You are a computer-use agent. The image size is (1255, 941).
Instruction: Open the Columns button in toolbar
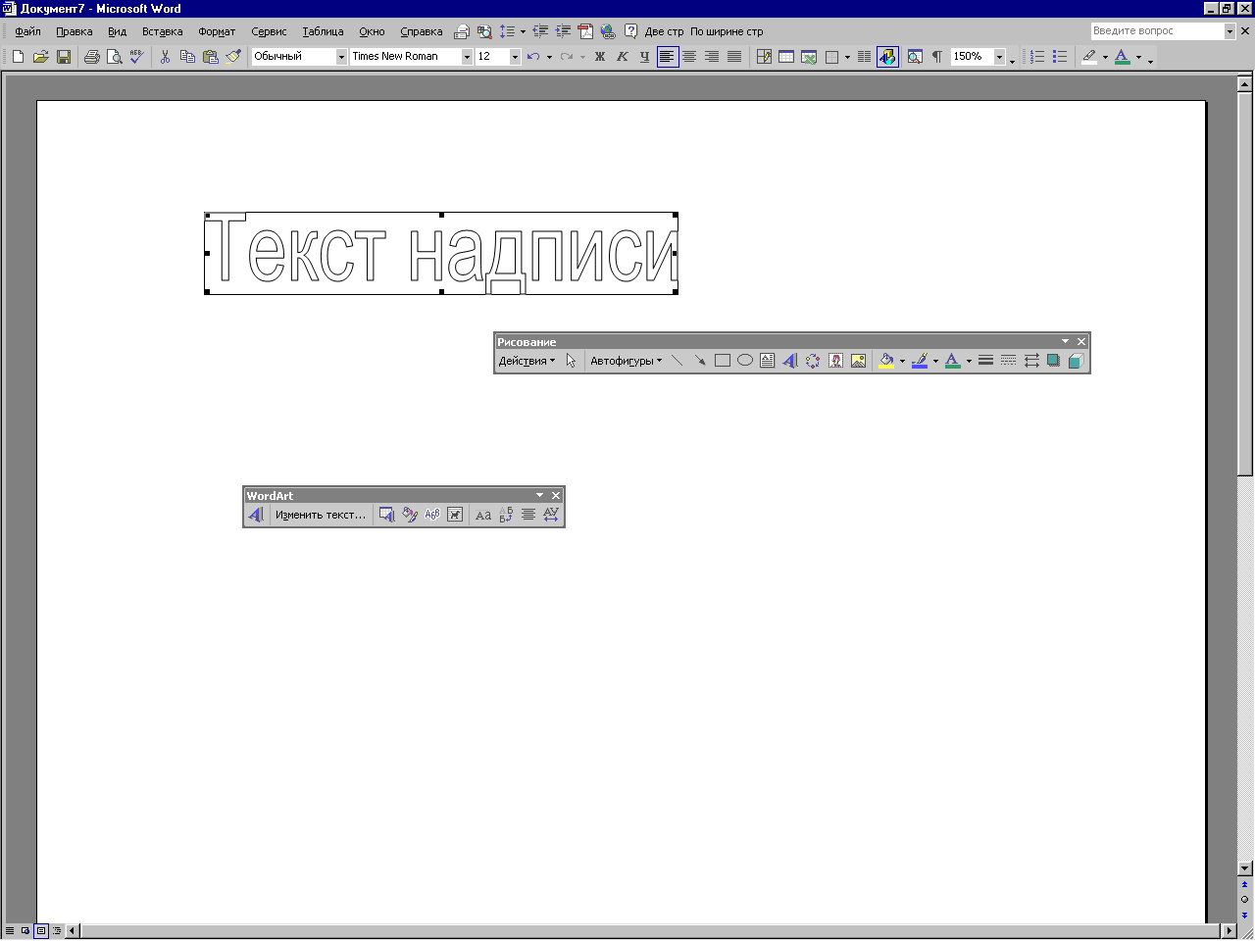[x=864, y=57]
